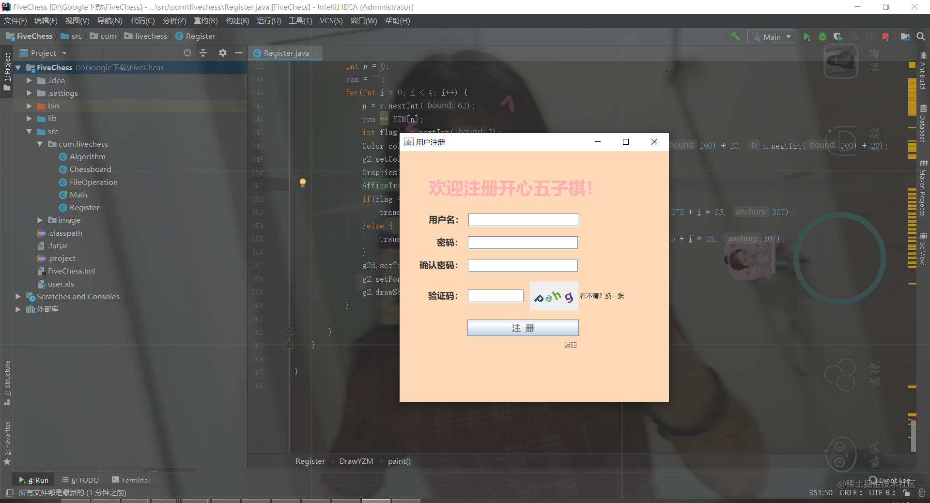Select FileOperation class in tree
This screenshot has width=930, height=503.
(x=93, y=182)
